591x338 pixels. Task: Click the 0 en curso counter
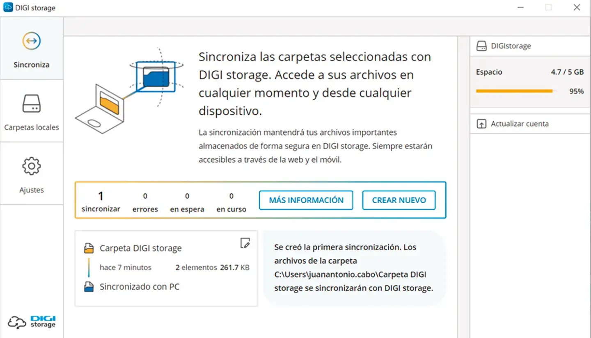click(x=231, y=202)
